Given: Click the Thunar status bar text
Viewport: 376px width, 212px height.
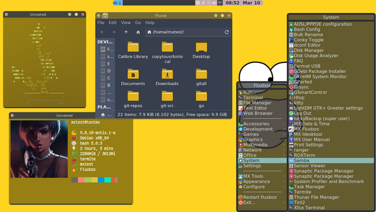Looking at the screenshot, I should (x=172, y=115).
